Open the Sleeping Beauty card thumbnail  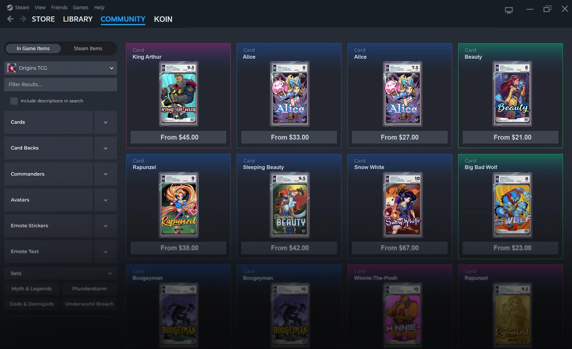pos(290,205)
